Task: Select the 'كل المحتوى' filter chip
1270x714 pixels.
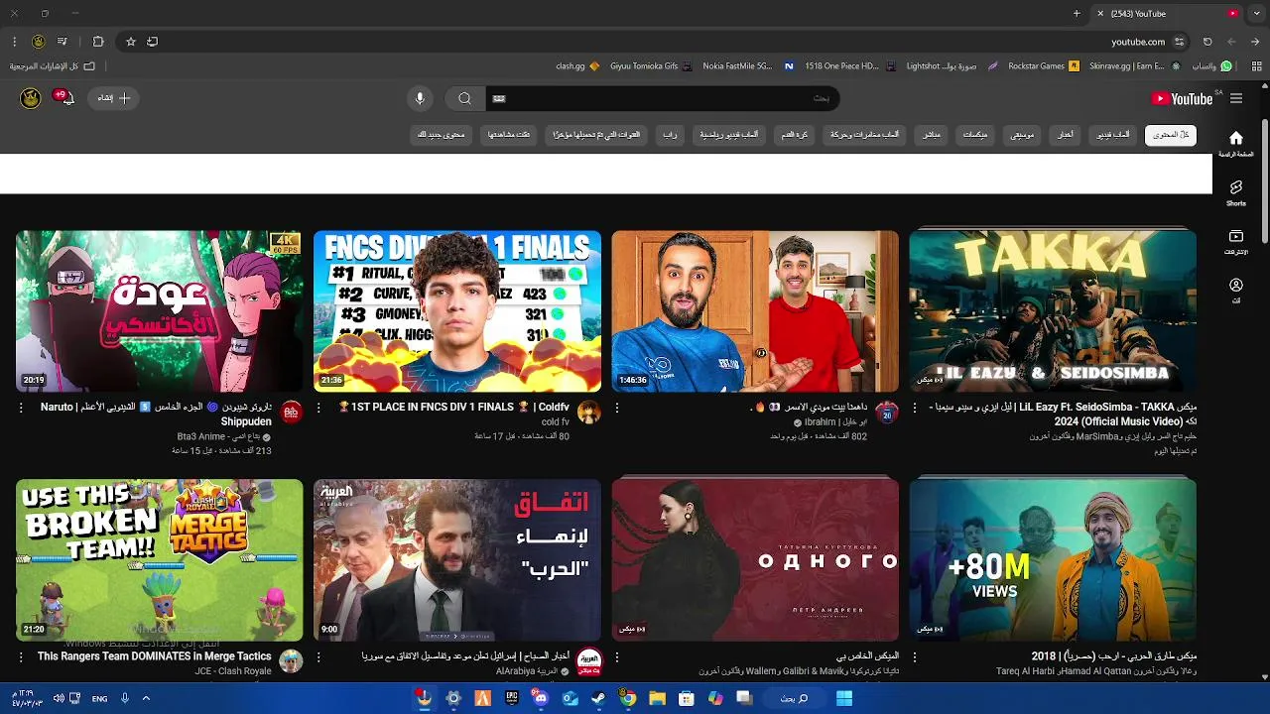Action: (x=1171, y=134)
